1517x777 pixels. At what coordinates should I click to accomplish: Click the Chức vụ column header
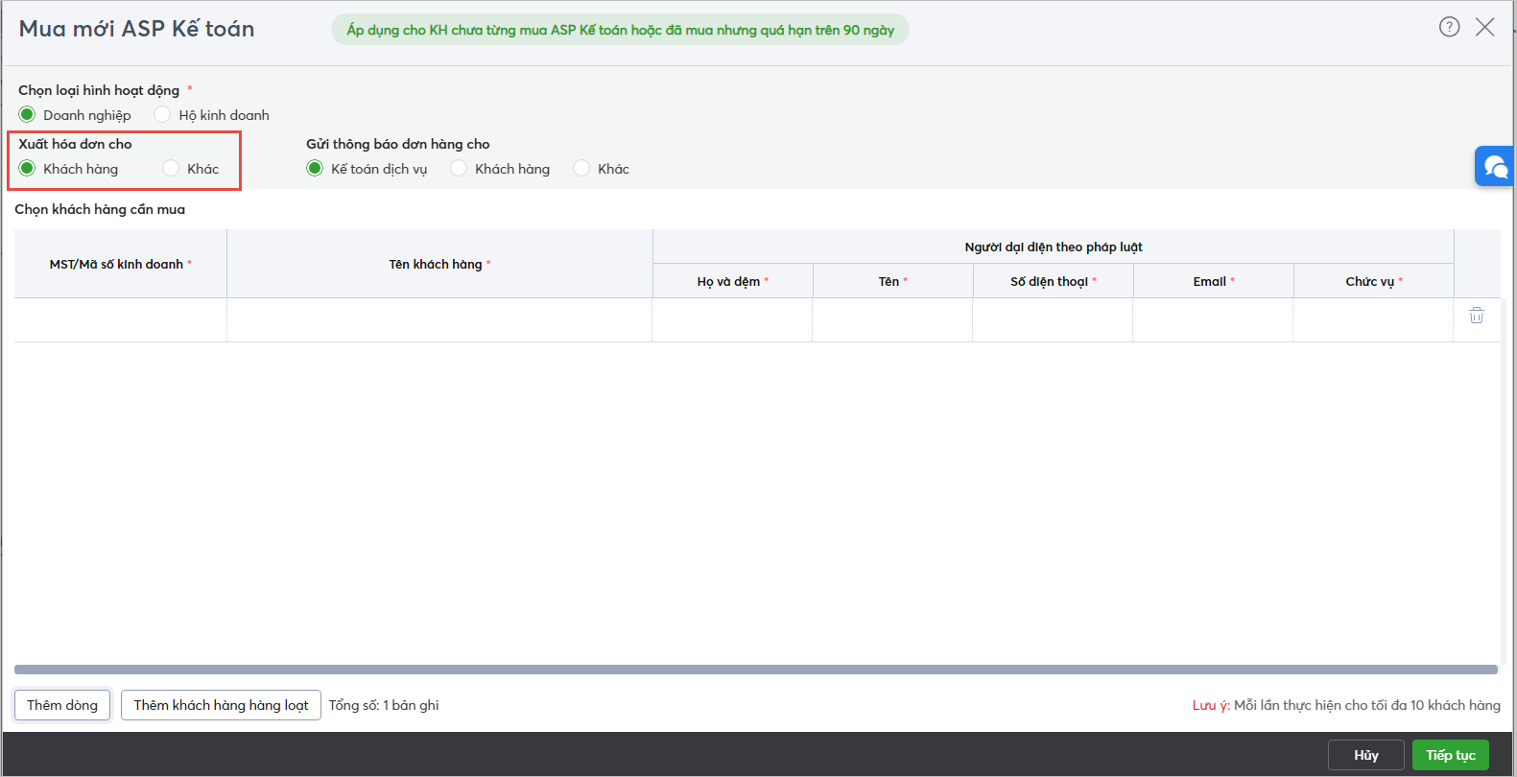tap(1374, 281)
